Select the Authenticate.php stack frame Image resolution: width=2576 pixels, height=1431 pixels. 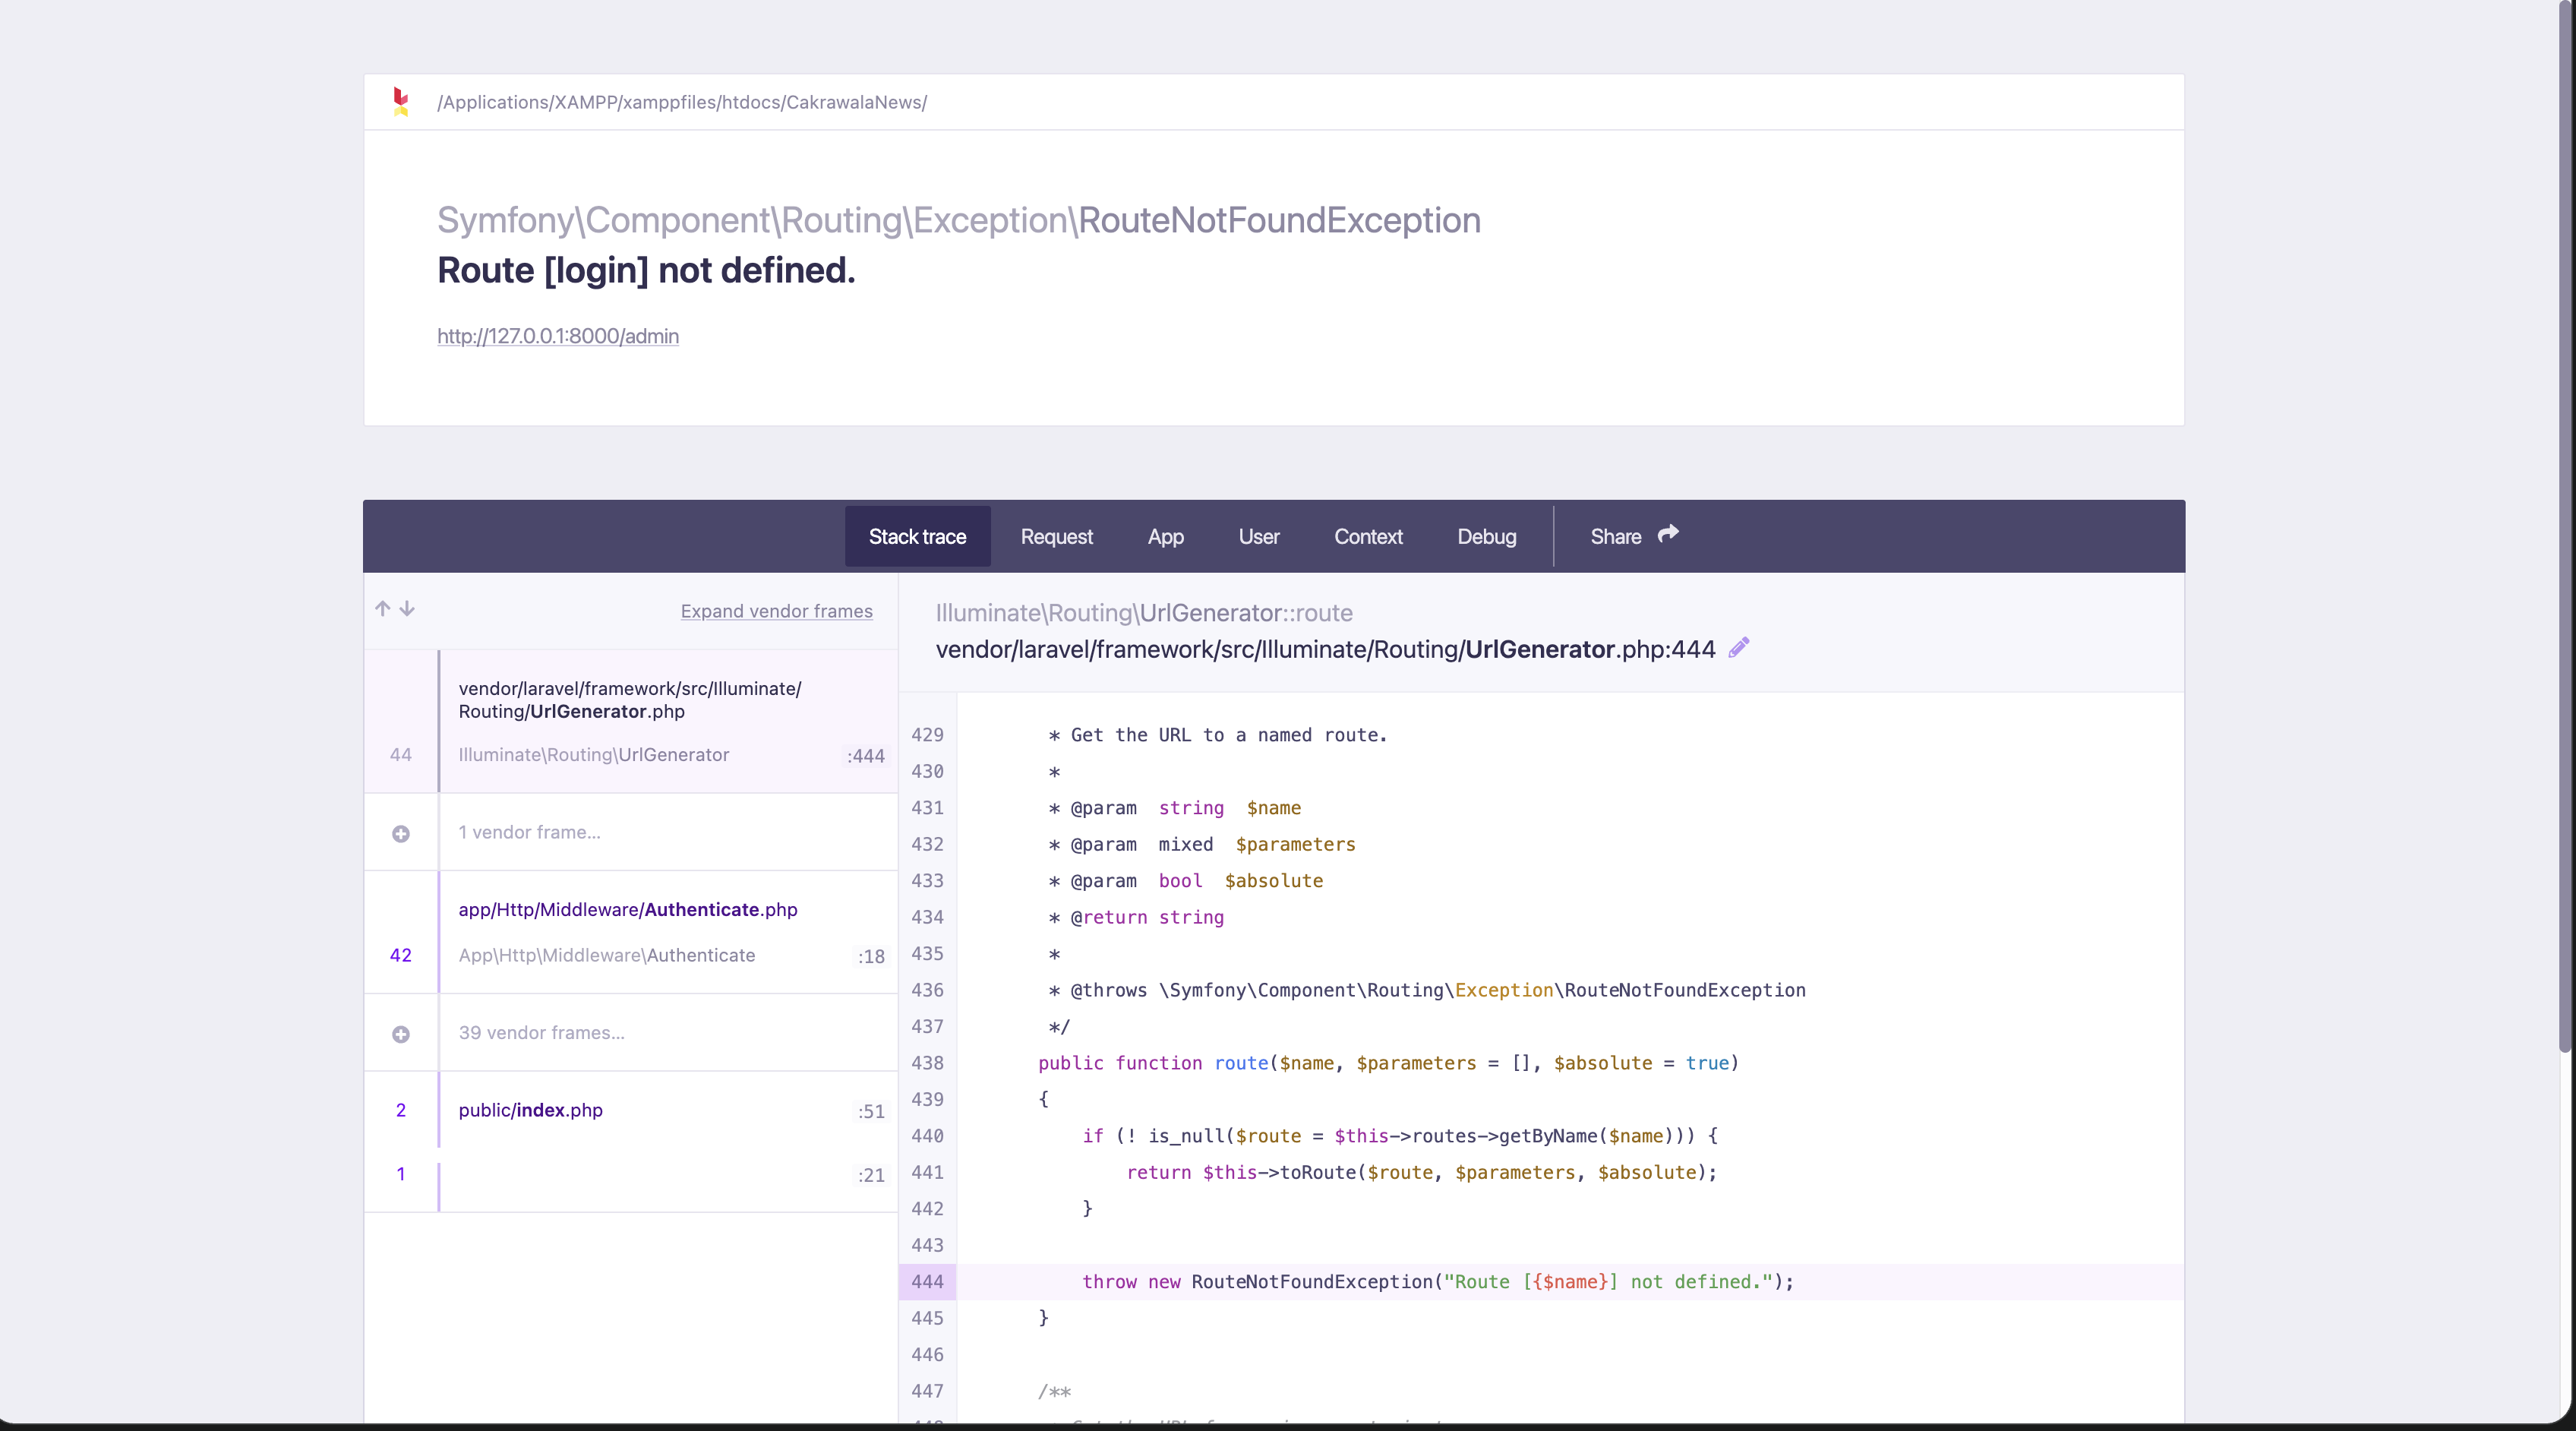[628, 910]
